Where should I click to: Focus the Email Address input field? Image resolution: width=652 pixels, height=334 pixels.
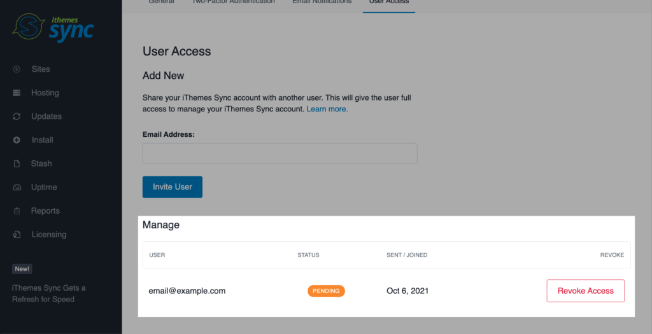click(280, 153)
